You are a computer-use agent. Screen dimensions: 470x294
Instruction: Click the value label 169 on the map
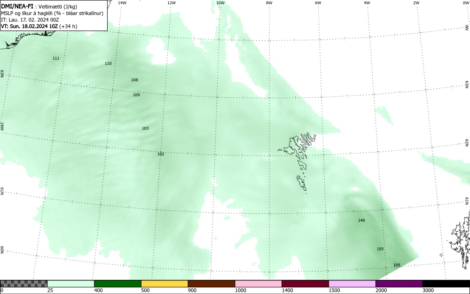[397, 265]
